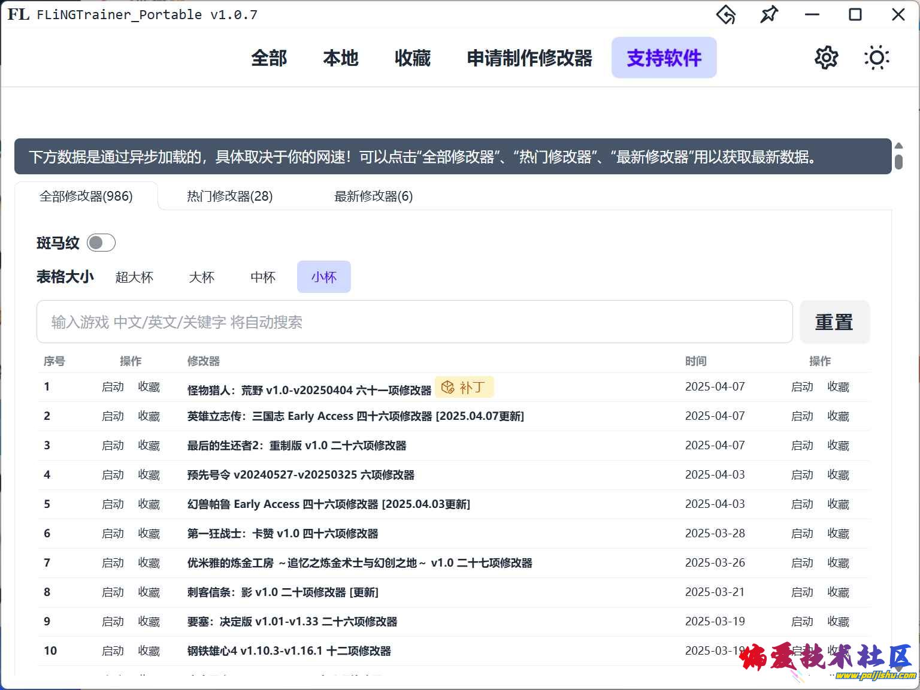Launch 幻兽帕鲁 trainer via its 启动 link
The image size is (920, 690).
click(x=113, y=504)
